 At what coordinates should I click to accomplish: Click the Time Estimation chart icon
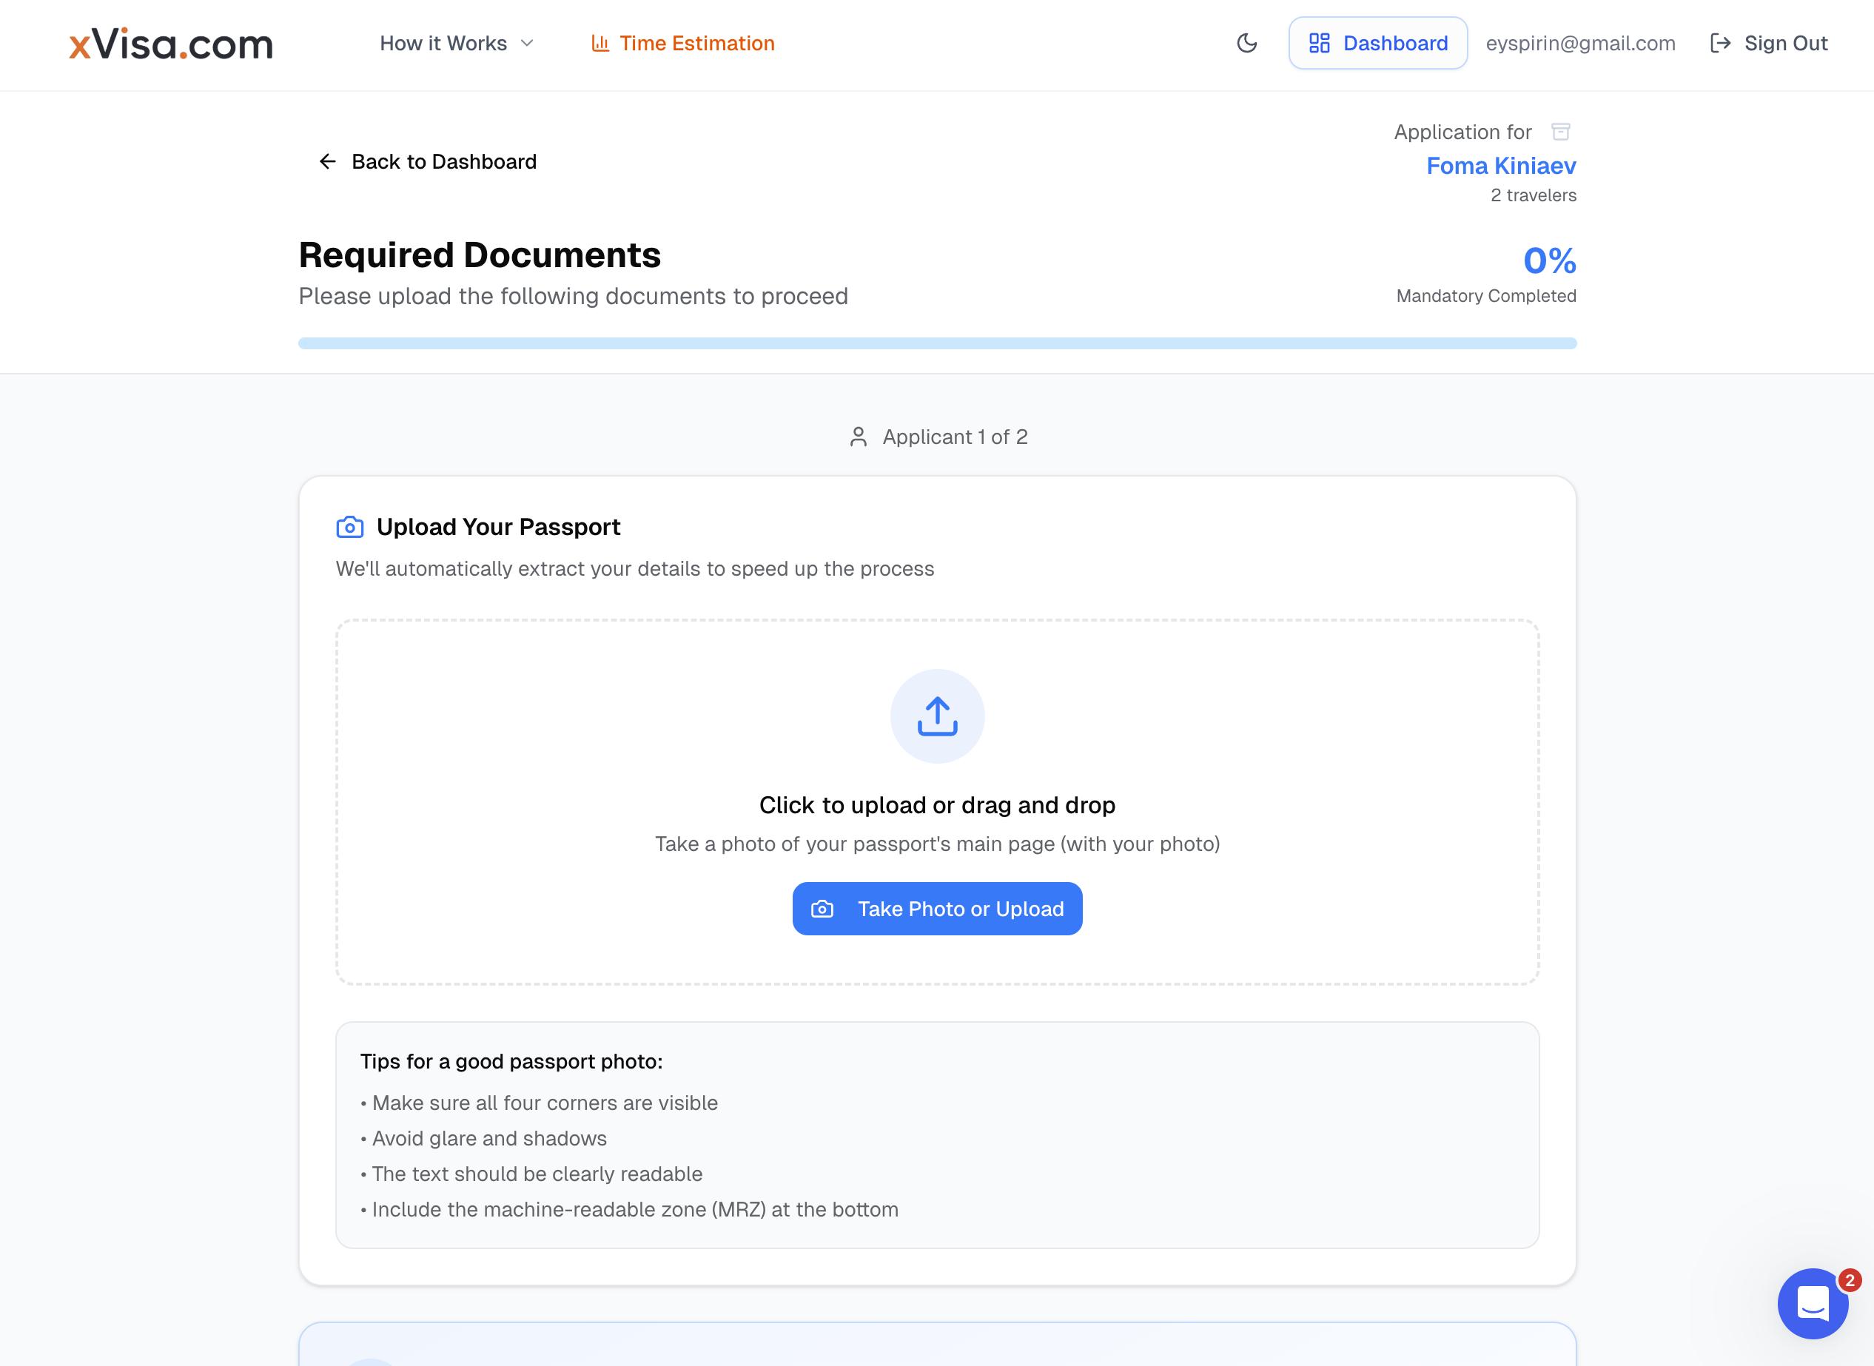[600, 43]
